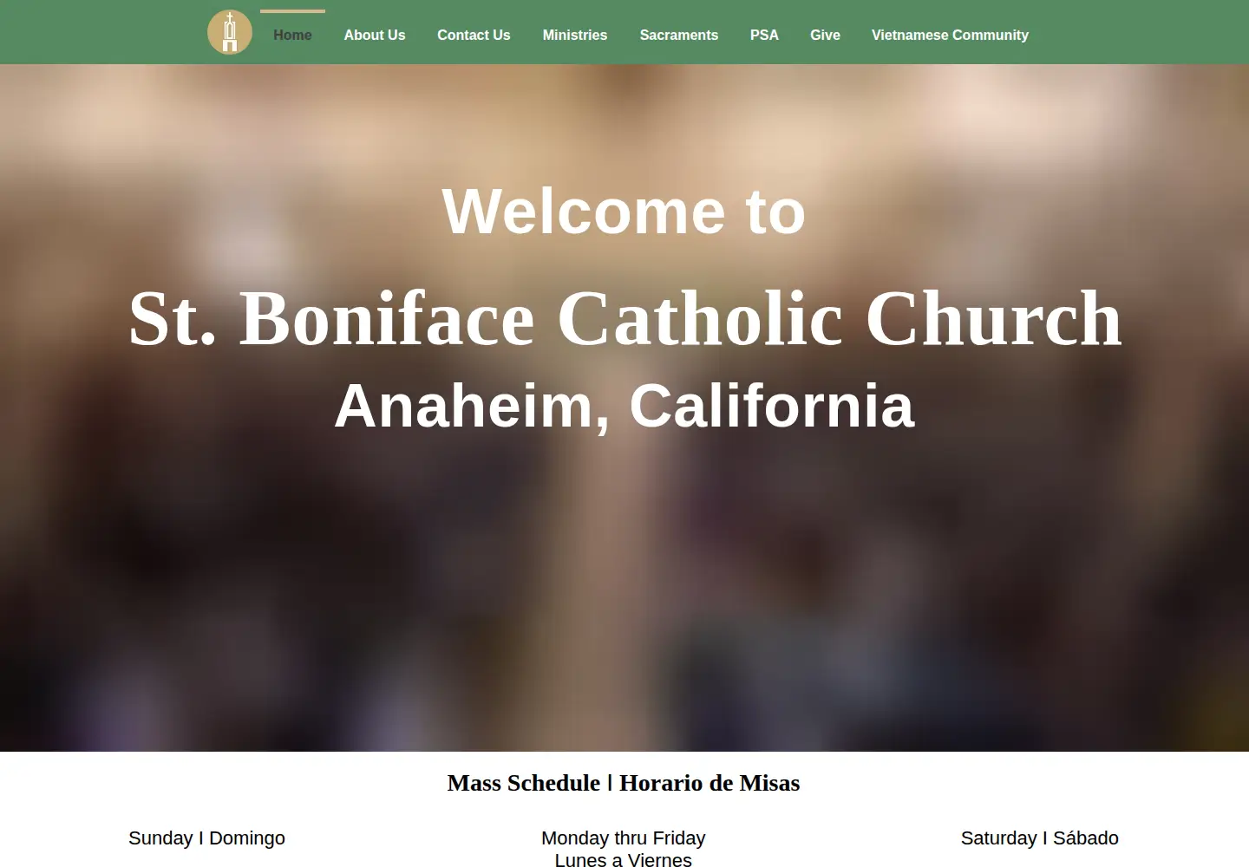
Task: Open the About Us menu
Action: click(x=375, y=36)
